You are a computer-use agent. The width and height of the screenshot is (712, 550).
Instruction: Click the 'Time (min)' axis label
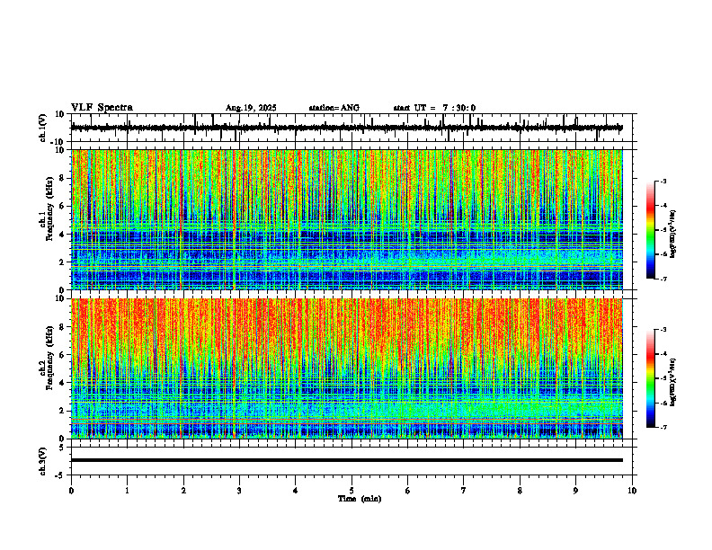(360, 499)
